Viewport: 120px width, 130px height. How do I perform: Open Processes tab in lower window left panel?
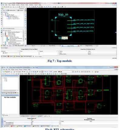tap(5, 115)
